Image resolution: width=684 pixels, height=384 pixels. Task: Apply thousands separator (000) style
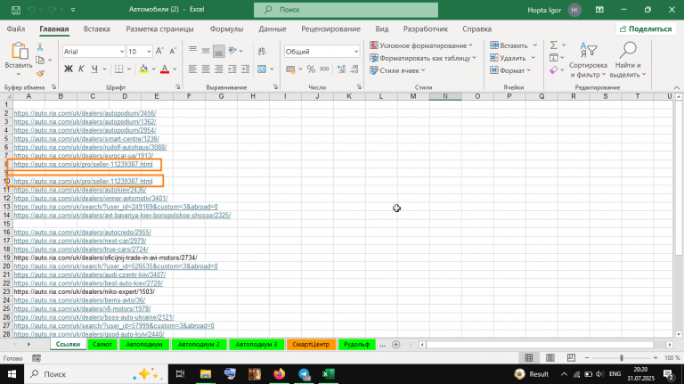(x=324, y=69)
